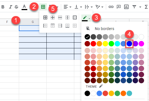Toggle strikethrough formatting

[16, 7]
